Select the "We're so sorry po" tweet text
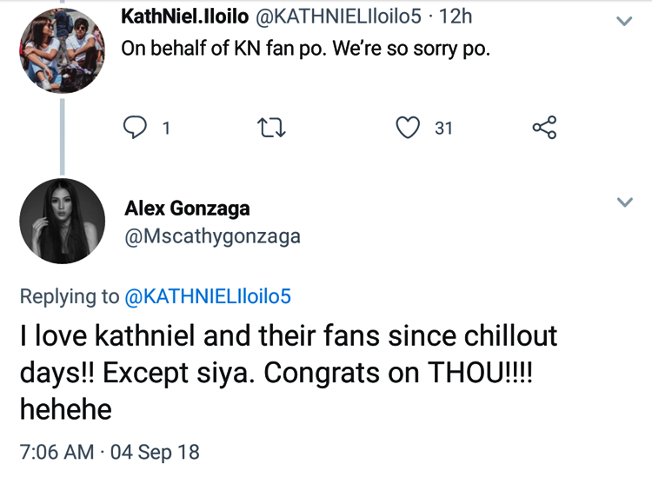This screenshot has width=652, height=477. coord(306,49)
